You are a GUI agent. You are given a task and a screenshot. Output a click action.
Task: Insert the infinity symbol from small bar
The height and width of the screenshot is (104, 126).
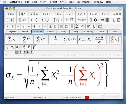tap(18, 26)
